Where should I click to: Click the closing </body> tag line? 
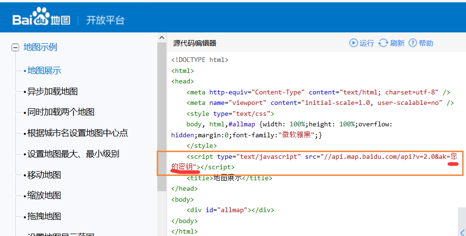click(184, 221)
